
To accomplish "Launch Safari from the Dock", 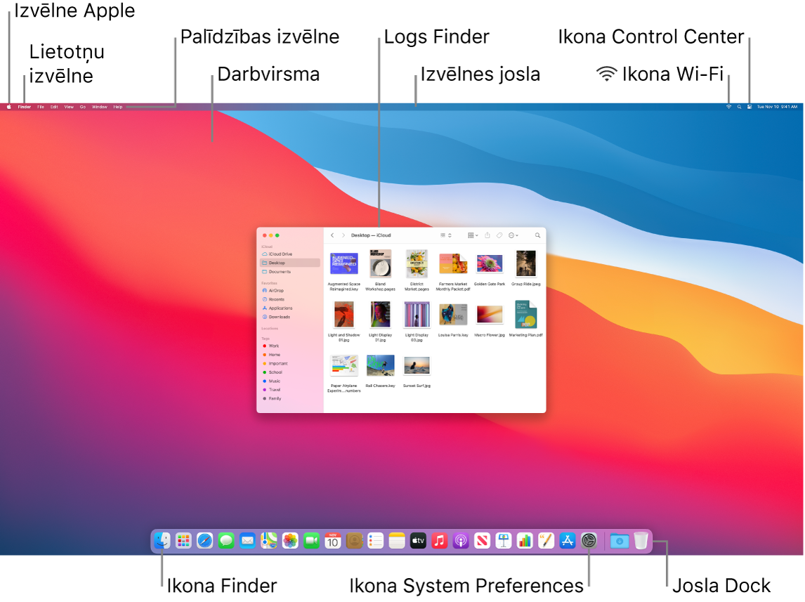I will point(205,540).
